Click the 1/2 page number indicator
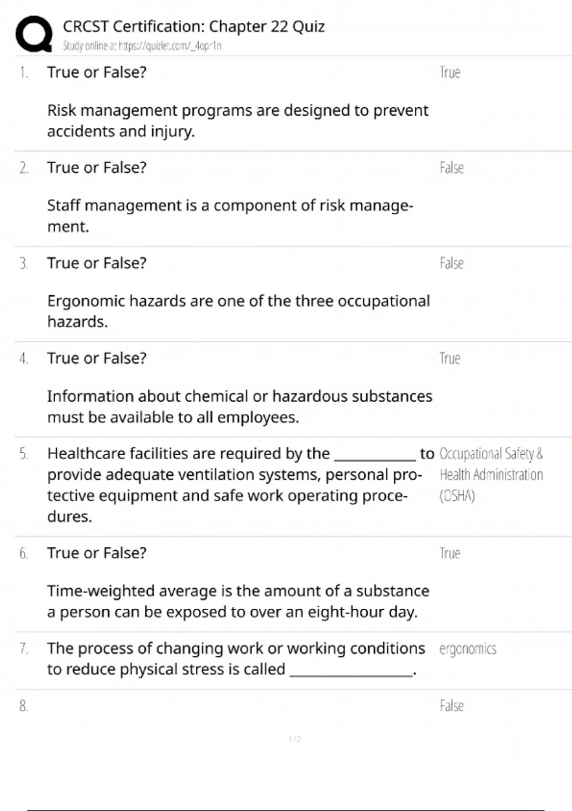572x811 pixels. point(295,739)
